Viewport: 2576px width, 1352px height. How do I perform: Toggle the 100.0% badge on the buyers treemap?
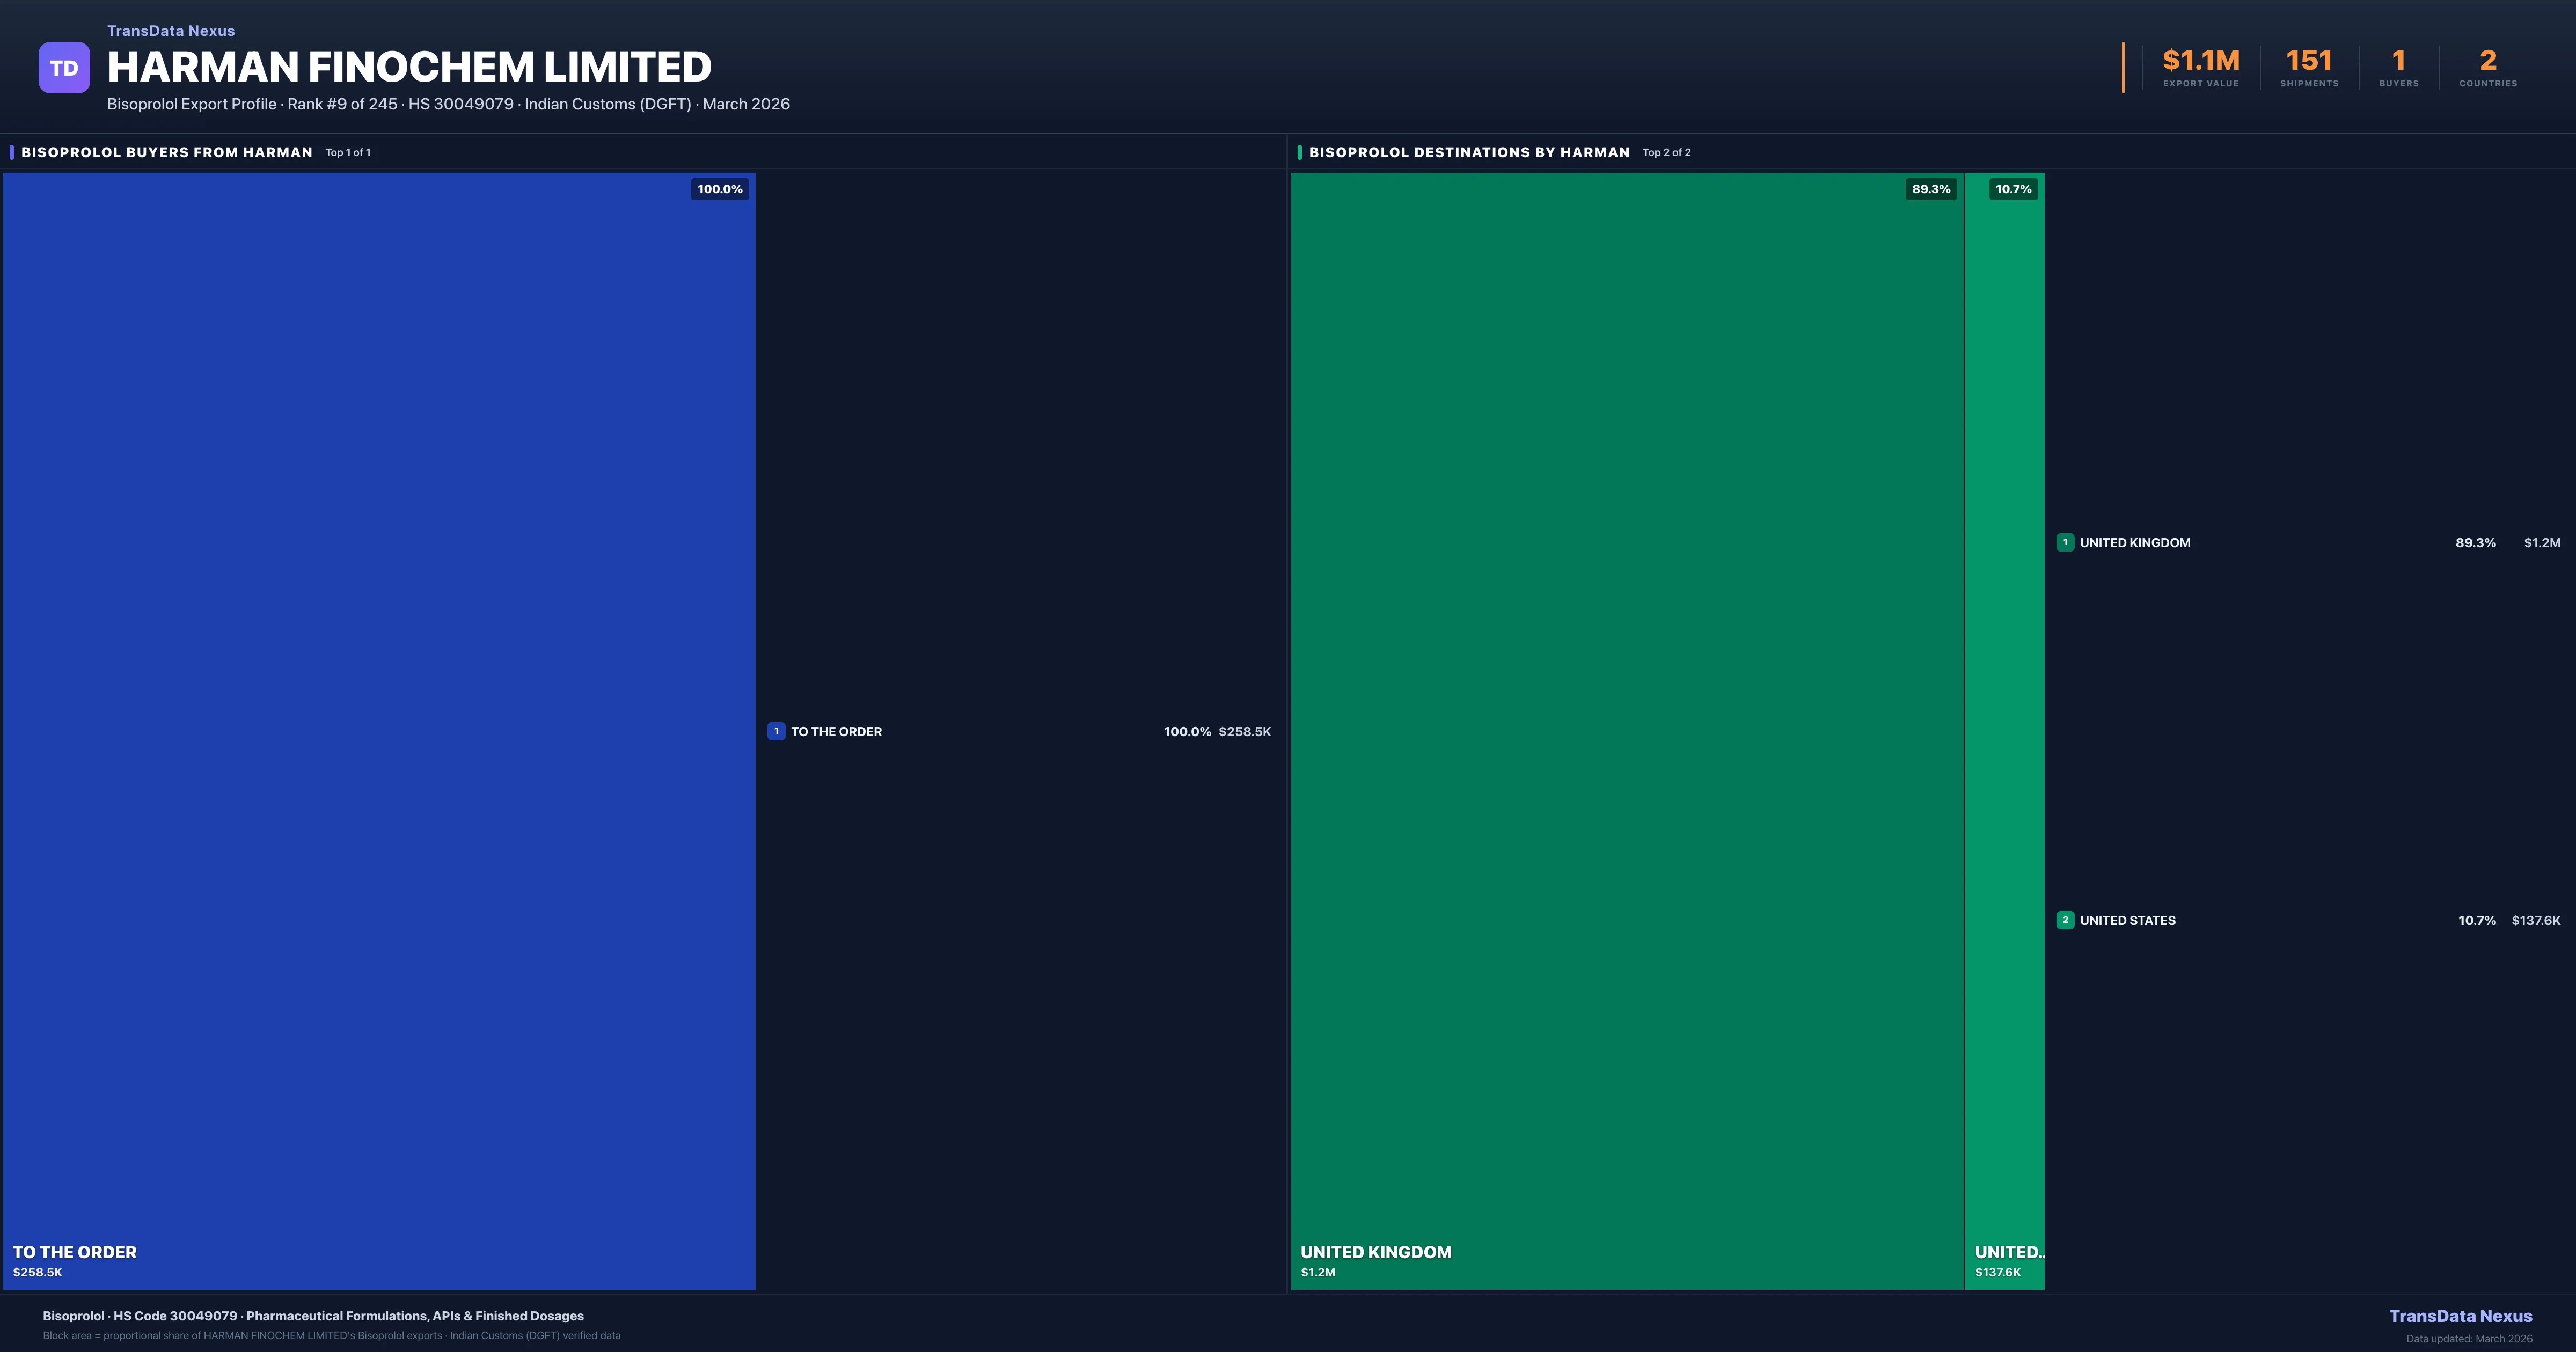(719, 188)
